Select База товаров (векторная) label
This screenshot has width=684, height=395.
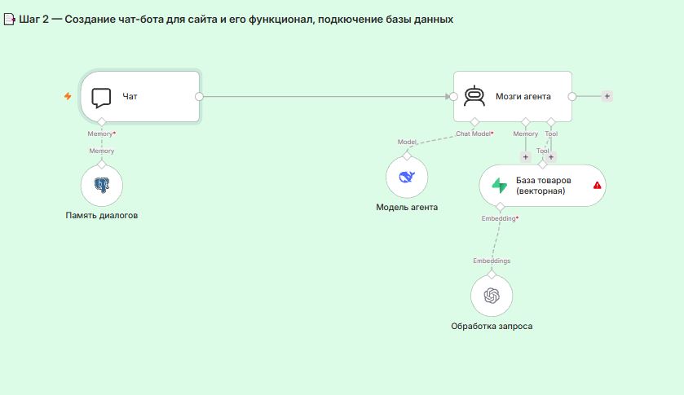pyautogui.click(x=543, y=186)
